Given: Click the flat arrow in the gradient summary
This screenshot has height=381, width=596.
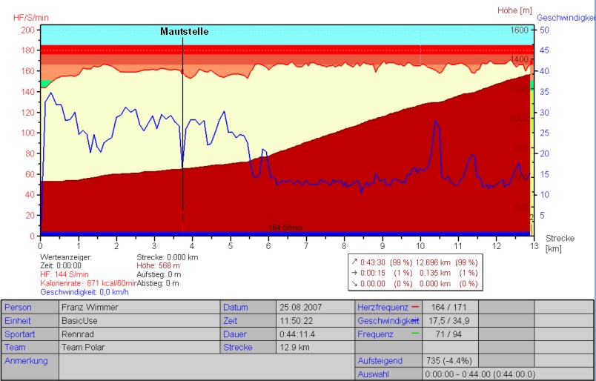Looking at the screenshot, I should pos(354,272).
